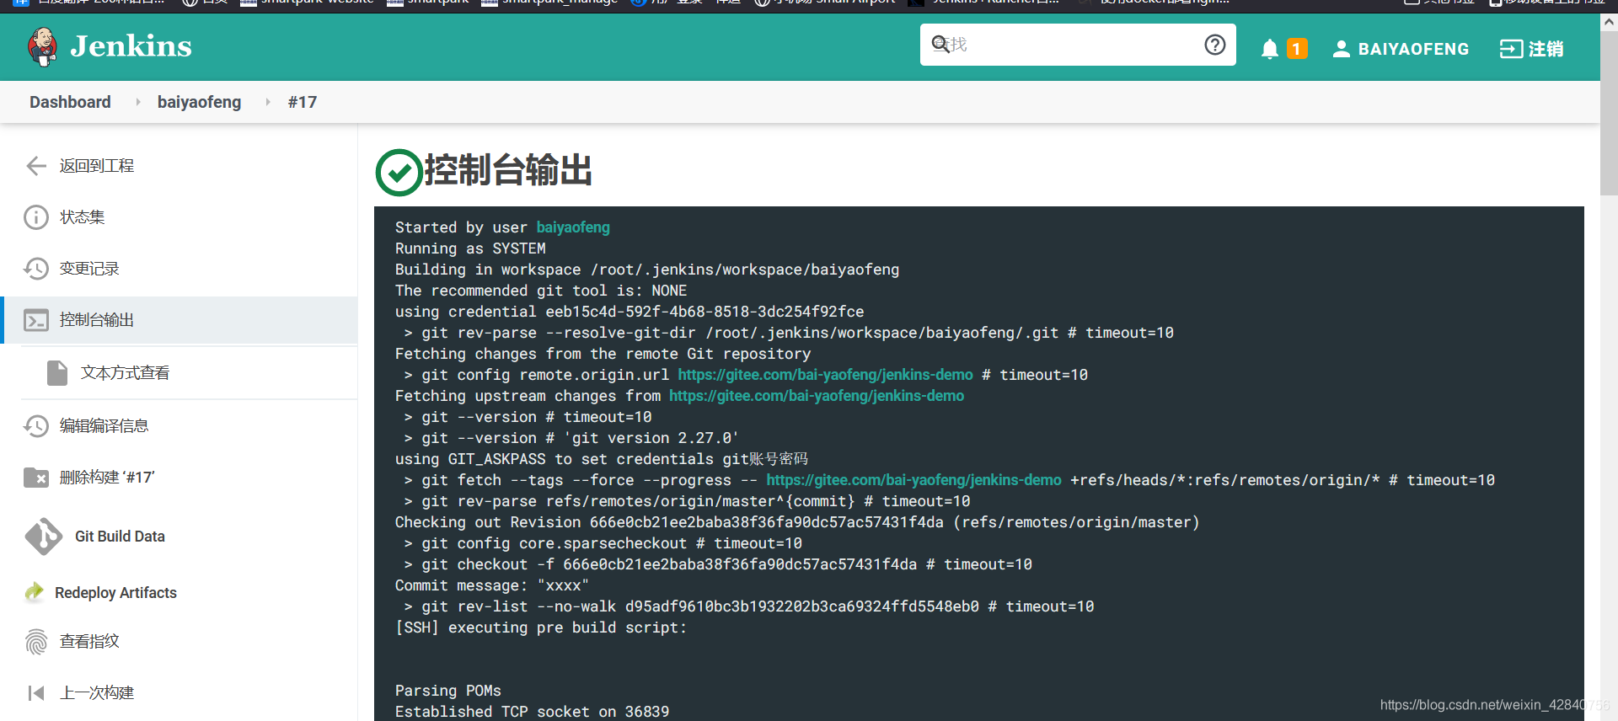1618x721 pixels.
Task: Go to 上一次构建 previous build
Action: (96, 693)
